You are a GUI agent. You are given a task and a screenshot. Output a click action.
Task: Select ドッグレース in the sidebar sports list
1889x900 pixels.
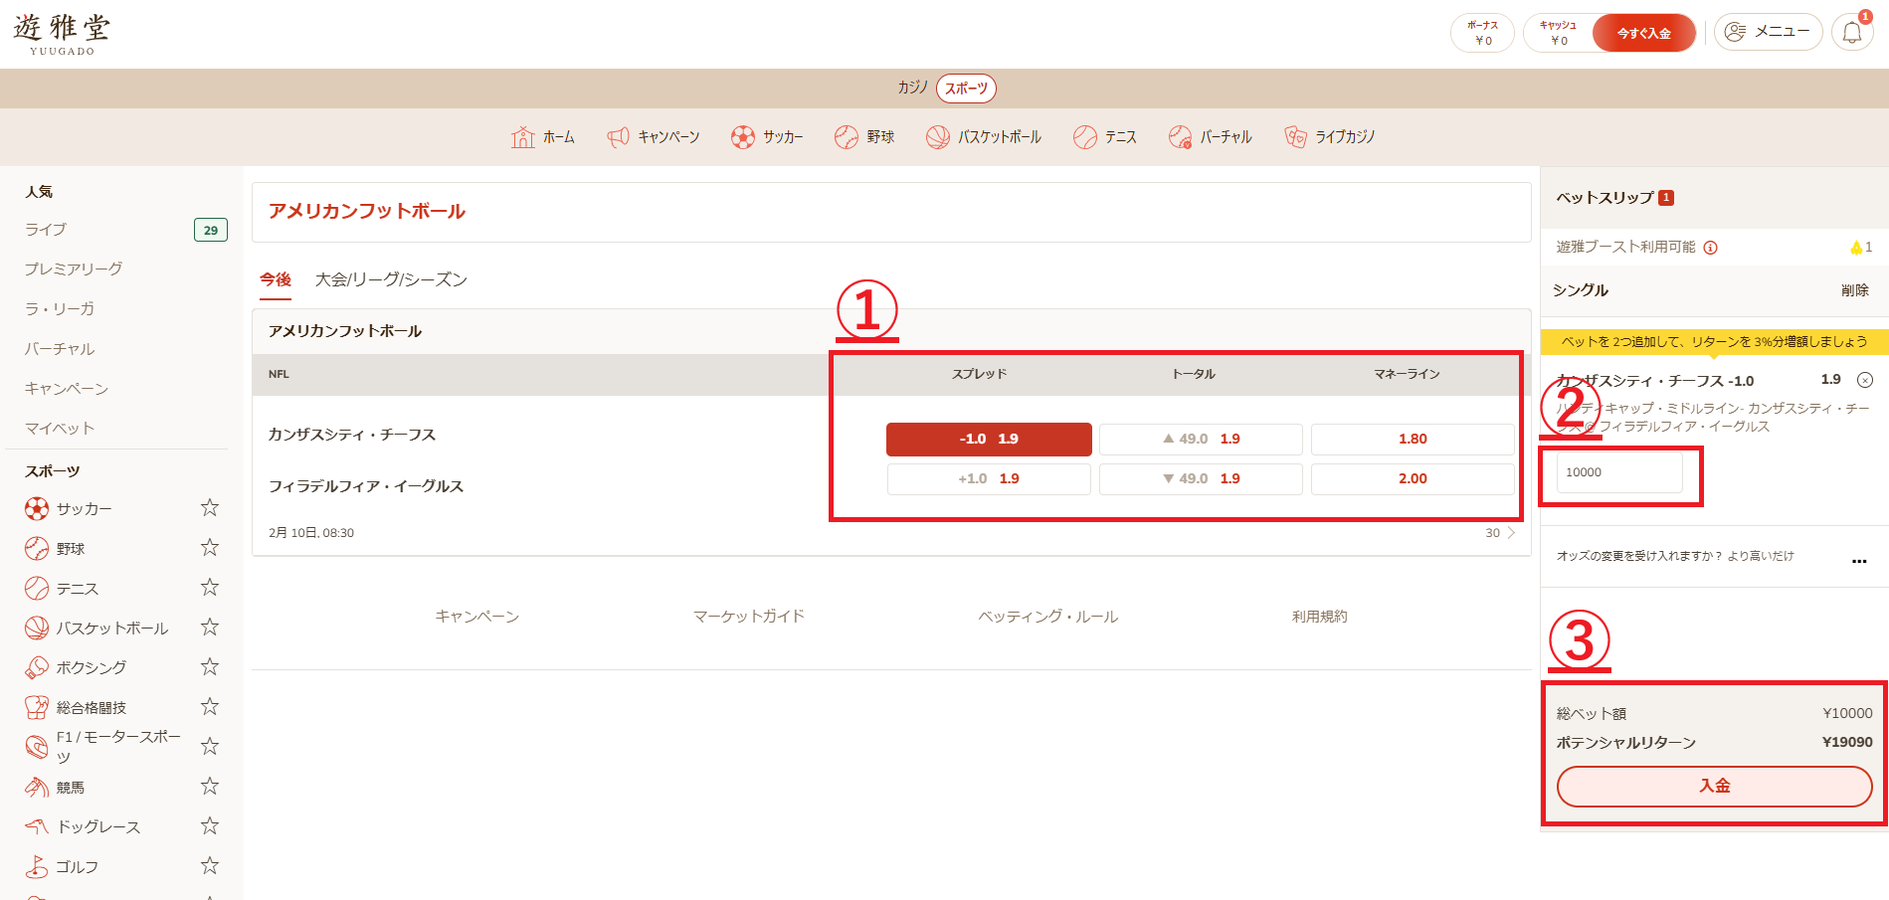pyautogui.click(x=83, y=827)
